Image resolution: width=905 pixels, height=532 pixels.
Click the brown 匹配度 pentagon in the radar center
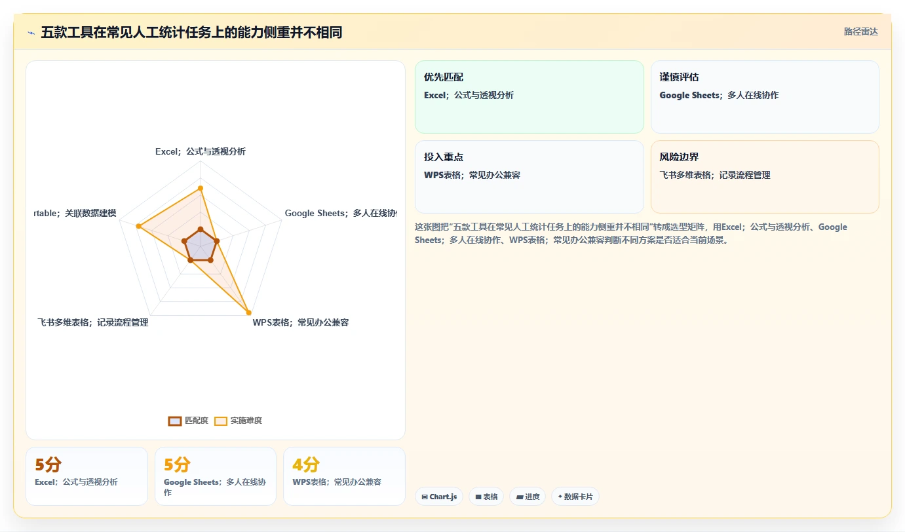coord(201,246)
